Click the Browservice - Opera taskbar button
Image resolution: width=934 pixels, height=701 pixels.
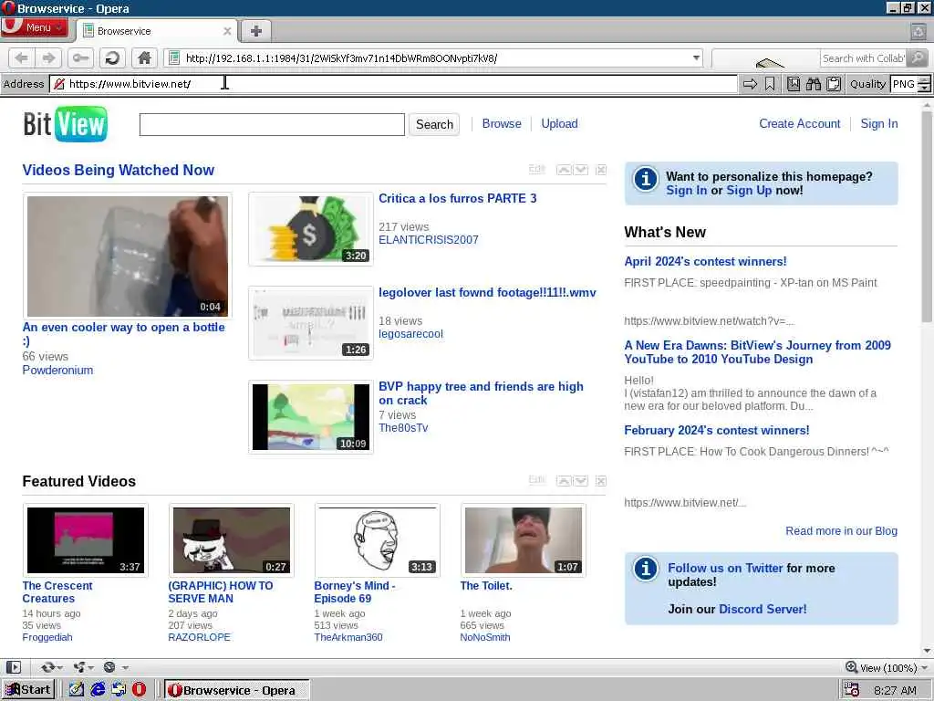pos(236,690)
